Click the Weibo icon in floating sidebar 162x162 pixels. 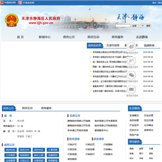click(x=131, y=47)
